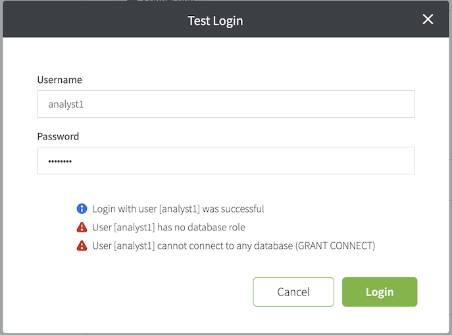
Task: Click the Test Login dialog title
Action: tap(215, 20)
